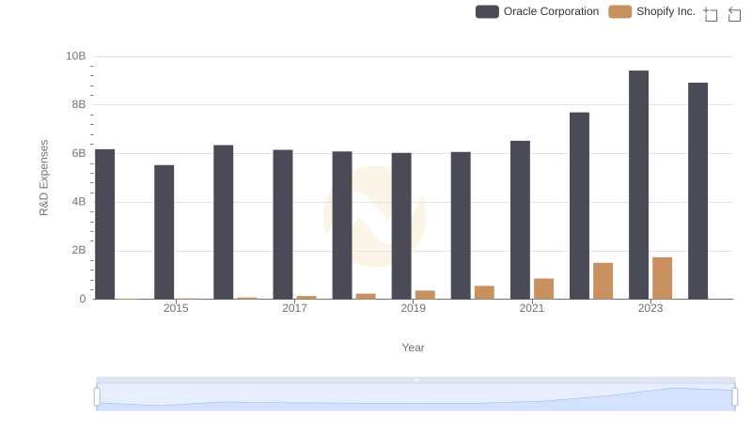Viewport: 752px width, 433px height.
Task: Click the 10B y-axis label
Action: [76, 56]
